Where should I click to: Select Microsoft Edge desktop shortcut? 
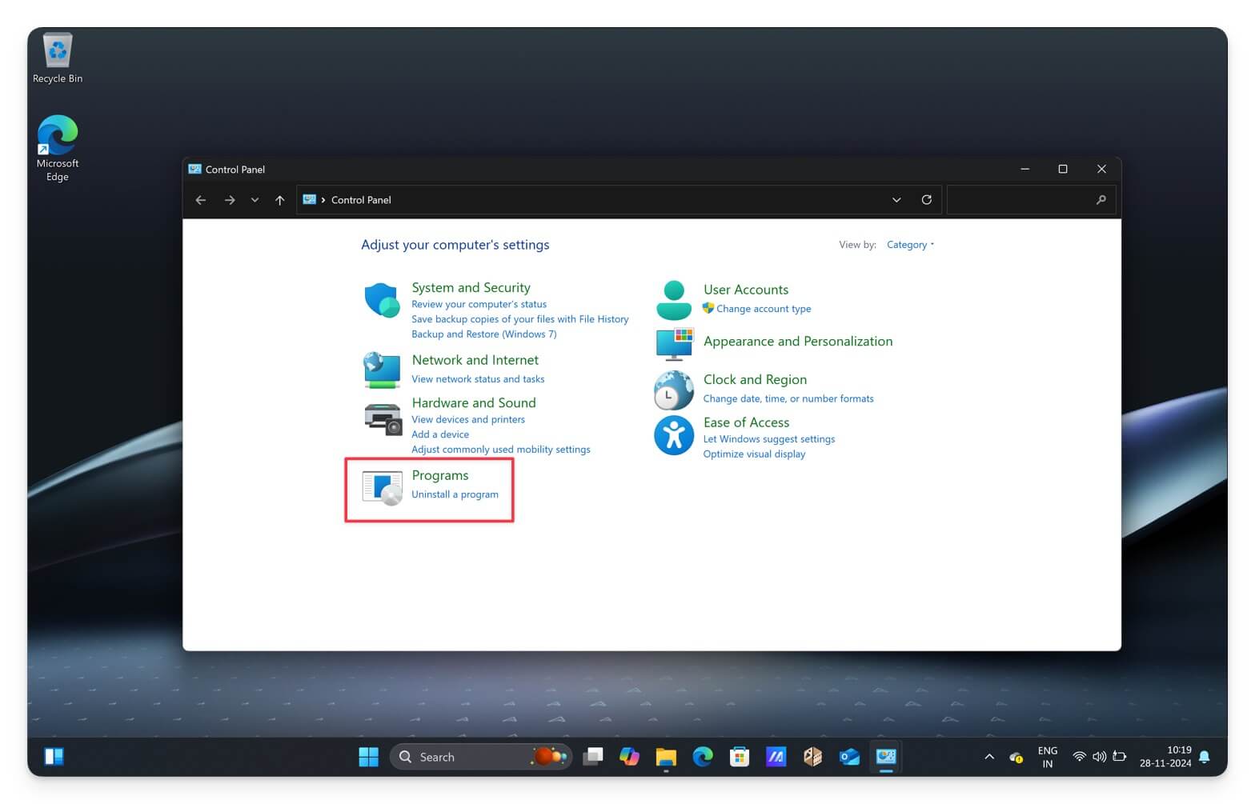point(58,149)
